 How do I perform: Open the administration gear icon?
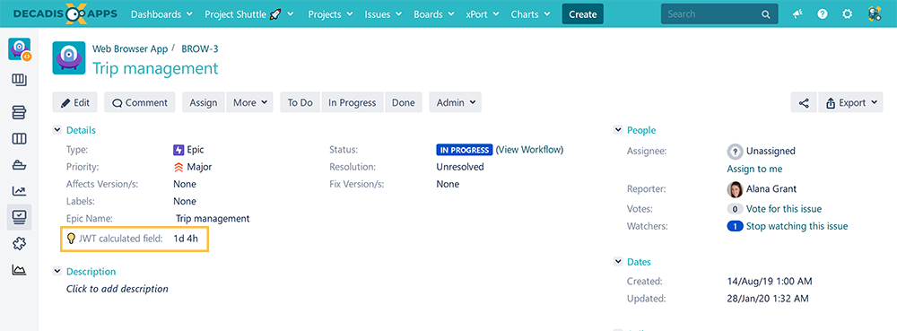coord(848,14)
